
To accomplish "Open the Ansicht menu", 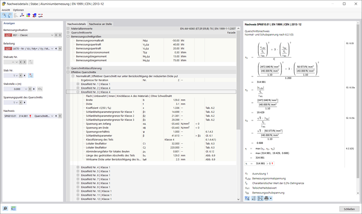I will click(6, 10).
